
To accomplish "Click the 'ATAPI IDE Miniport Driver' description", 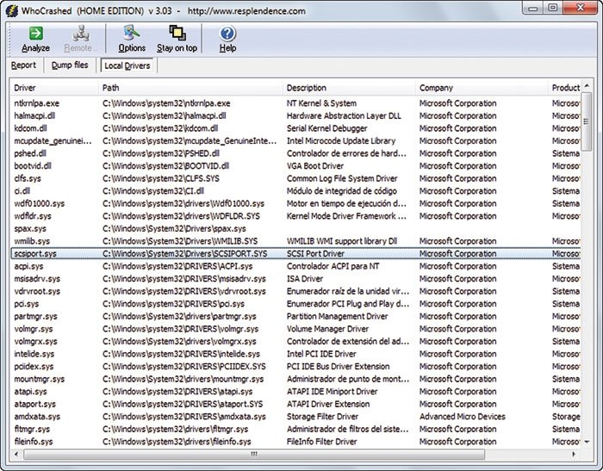I will [332, 392].
